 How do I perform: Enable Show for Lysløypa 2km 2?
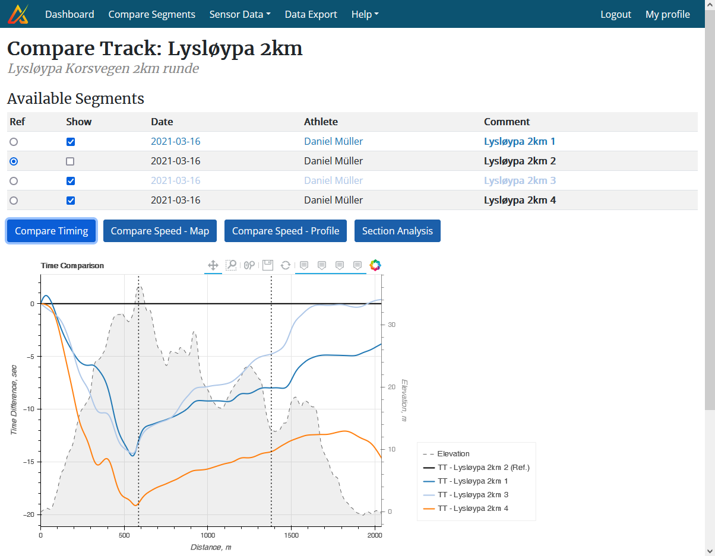point(70,161)
